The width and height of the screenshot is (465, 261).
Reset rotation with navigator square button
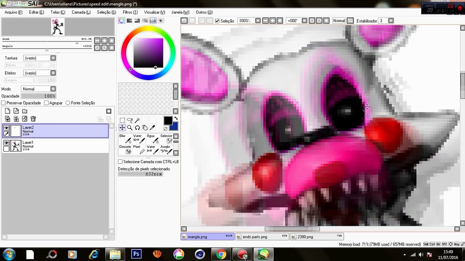[112, 48]
